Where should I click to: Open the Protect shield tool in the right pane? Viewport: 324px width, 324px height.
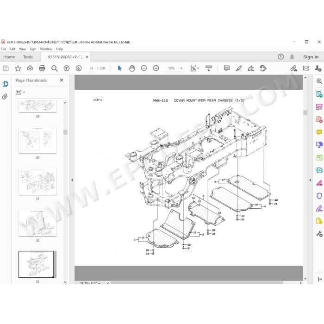(319, 196)
